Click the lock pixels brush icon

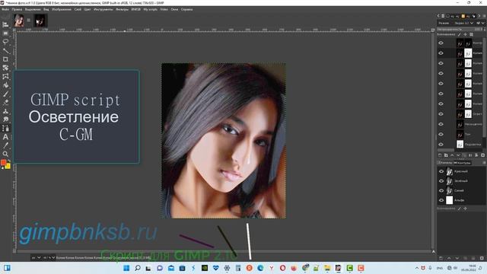point(460,34)
